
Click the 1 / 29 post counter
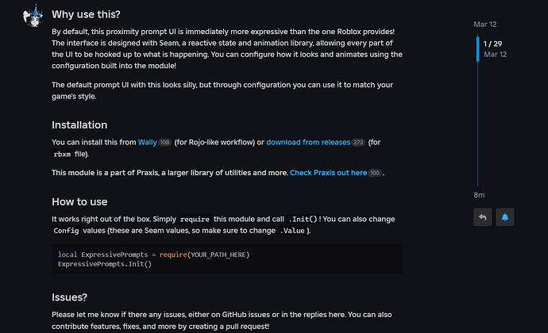pyautogui.click(x=493, y=44)
